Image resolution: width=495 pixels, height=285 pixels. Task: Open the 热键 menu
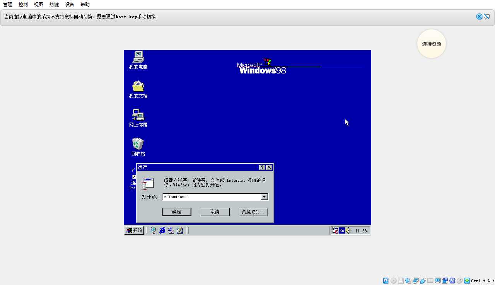(x=54, y=5)
